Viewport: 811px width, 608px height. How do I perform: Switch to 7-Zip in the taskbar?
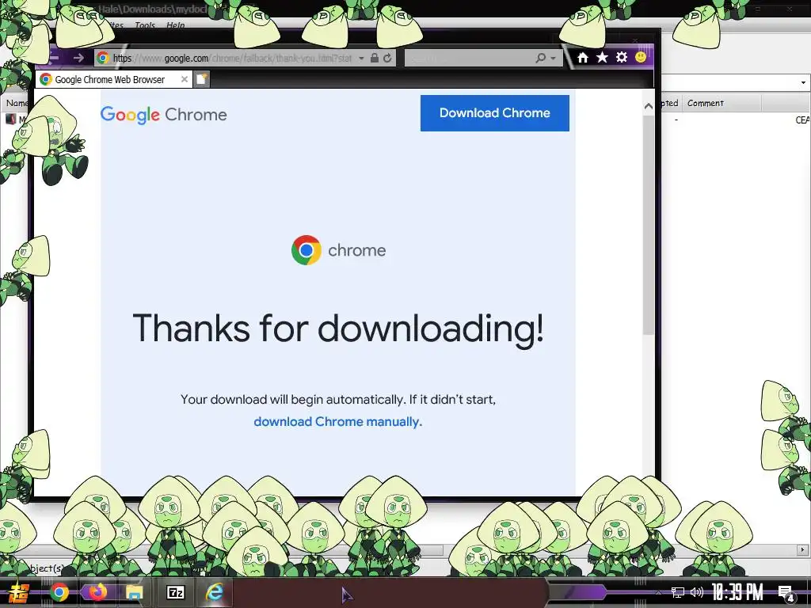coord(175,592)
